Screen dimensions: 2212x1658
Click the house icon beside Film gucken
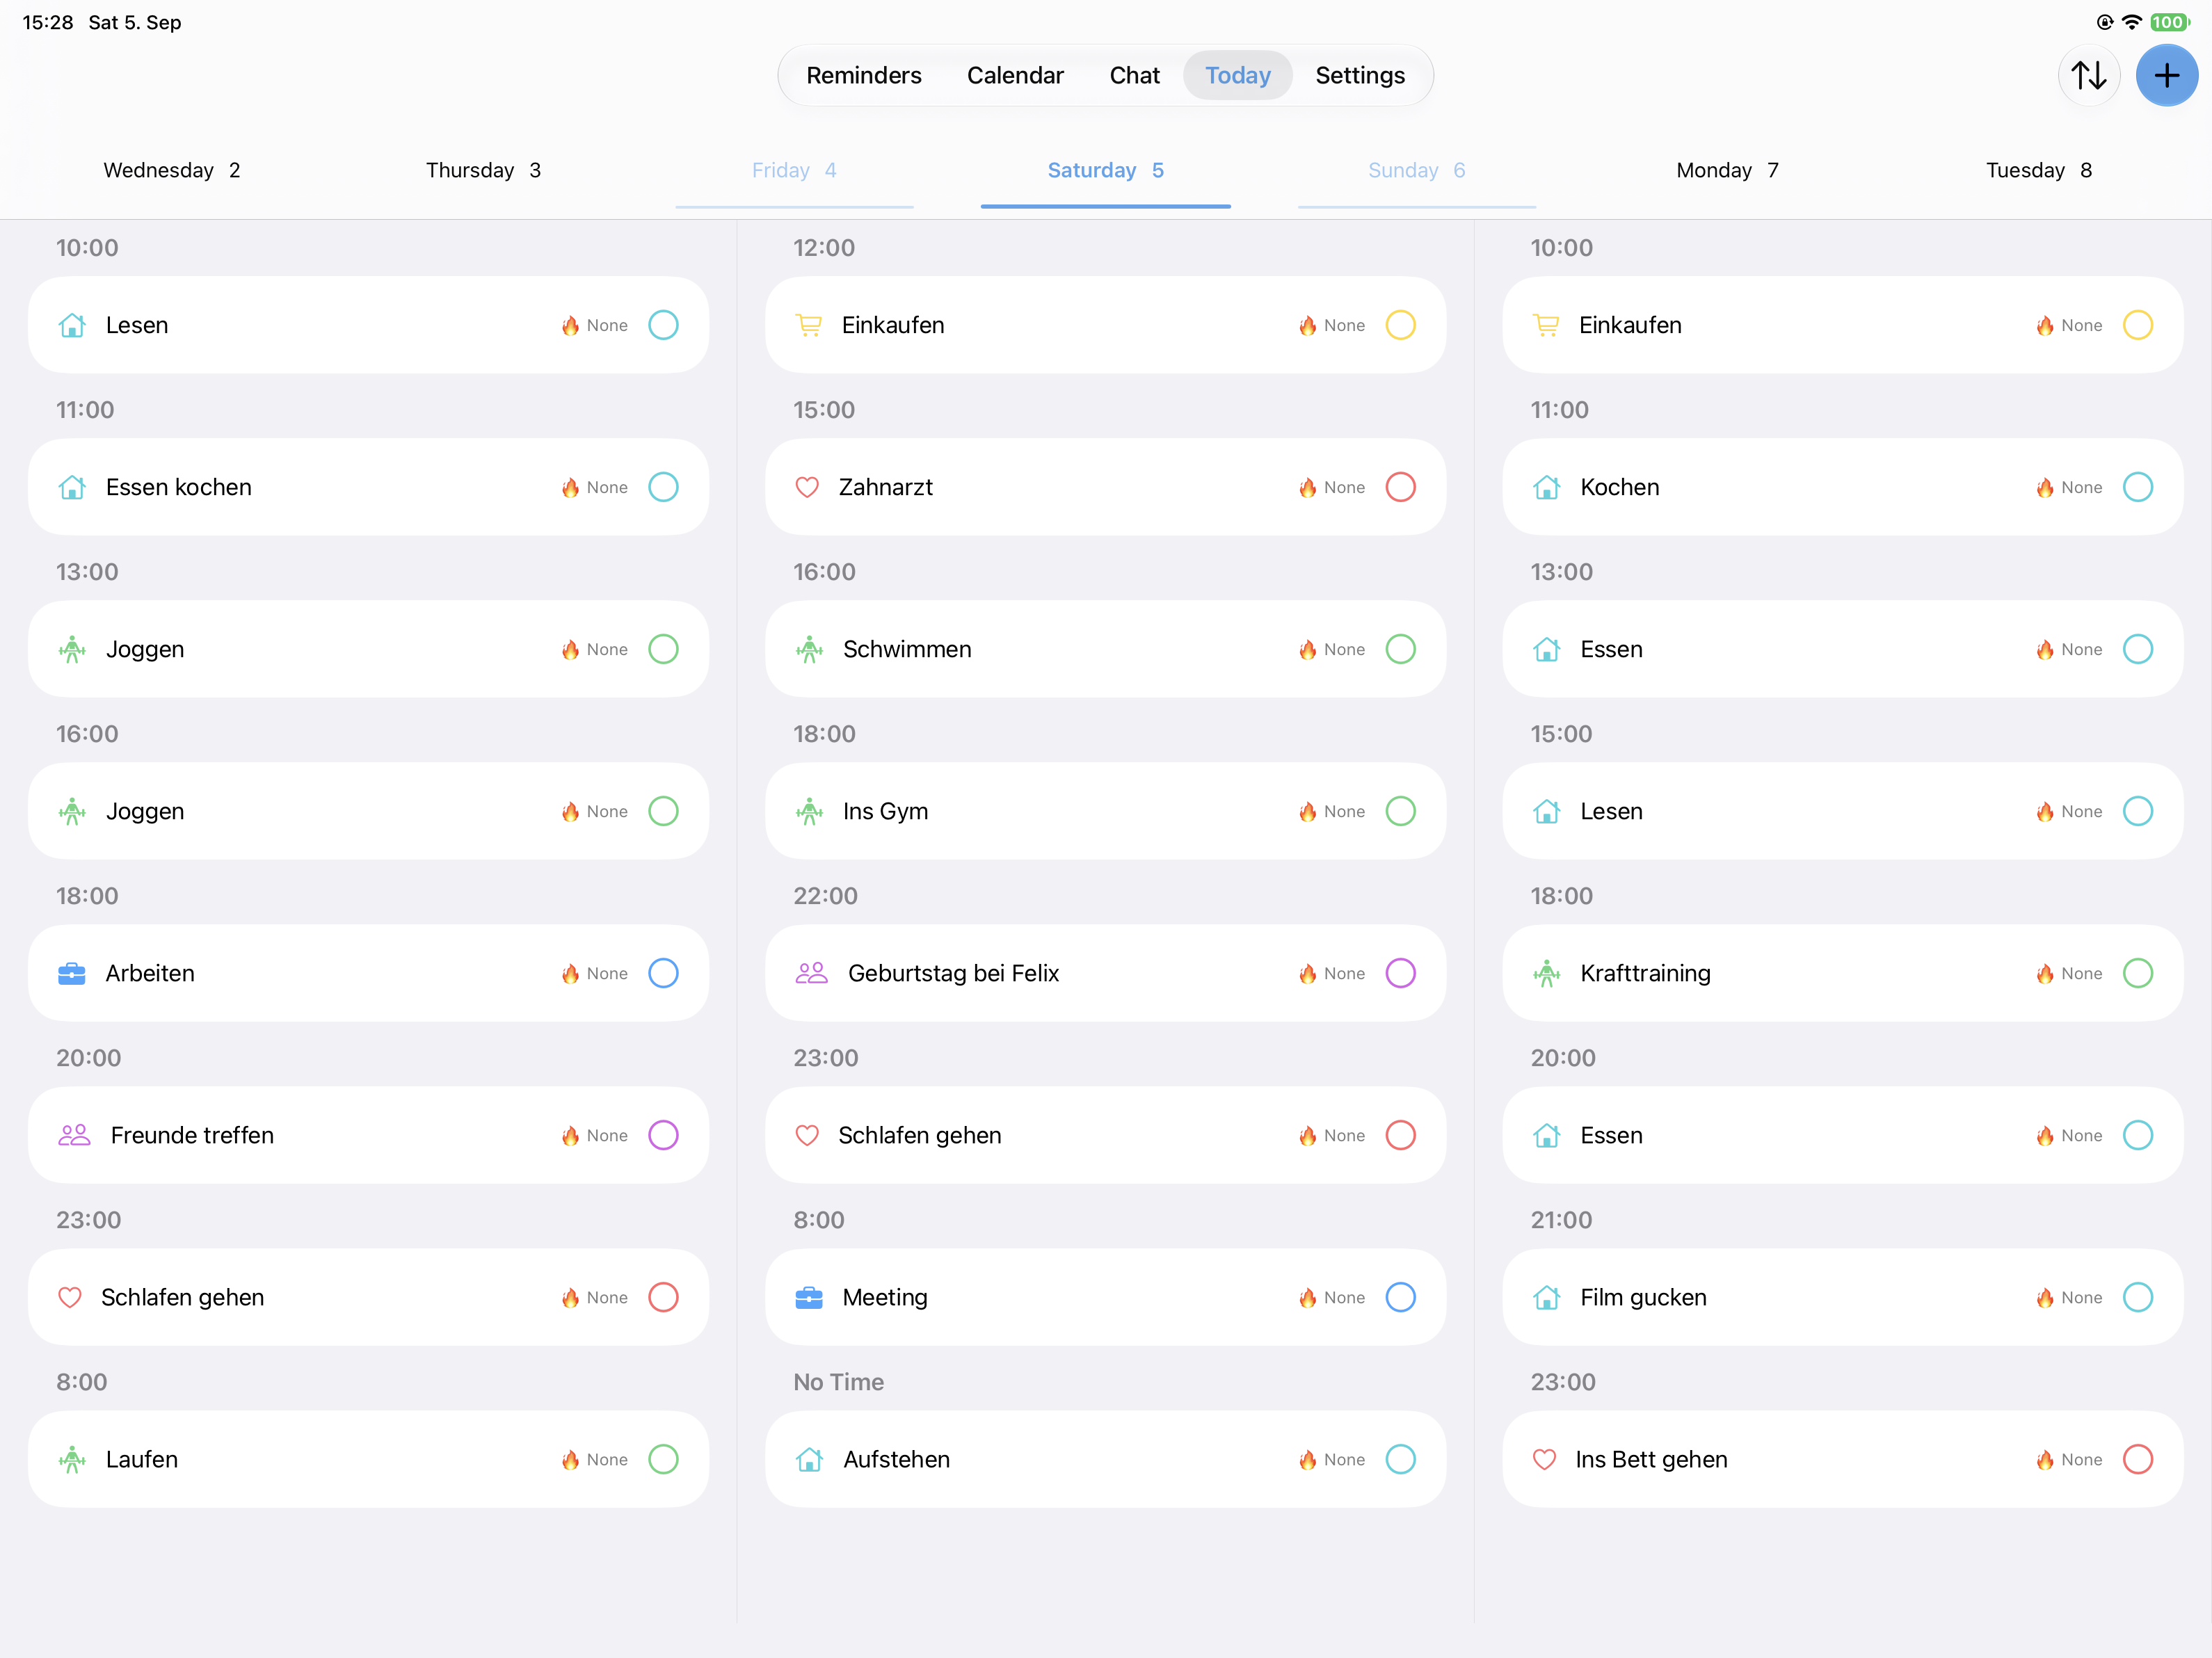1546,1297
